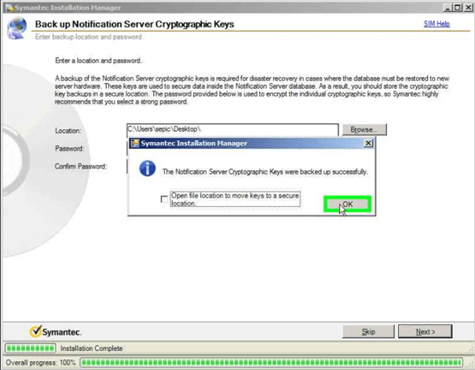Proceed with the Next button
Viewport: 475px width, 370px height.
425,332
